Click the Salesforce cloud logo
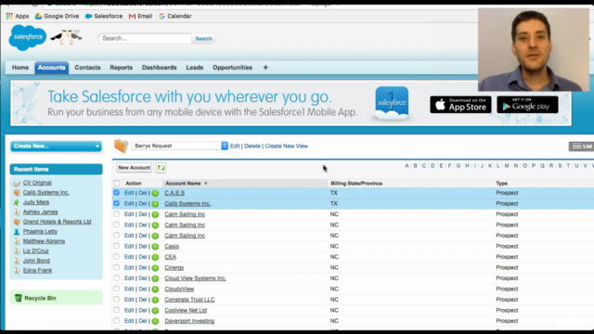This screenshot has height=334, width=594. click(x=27, y=37)
